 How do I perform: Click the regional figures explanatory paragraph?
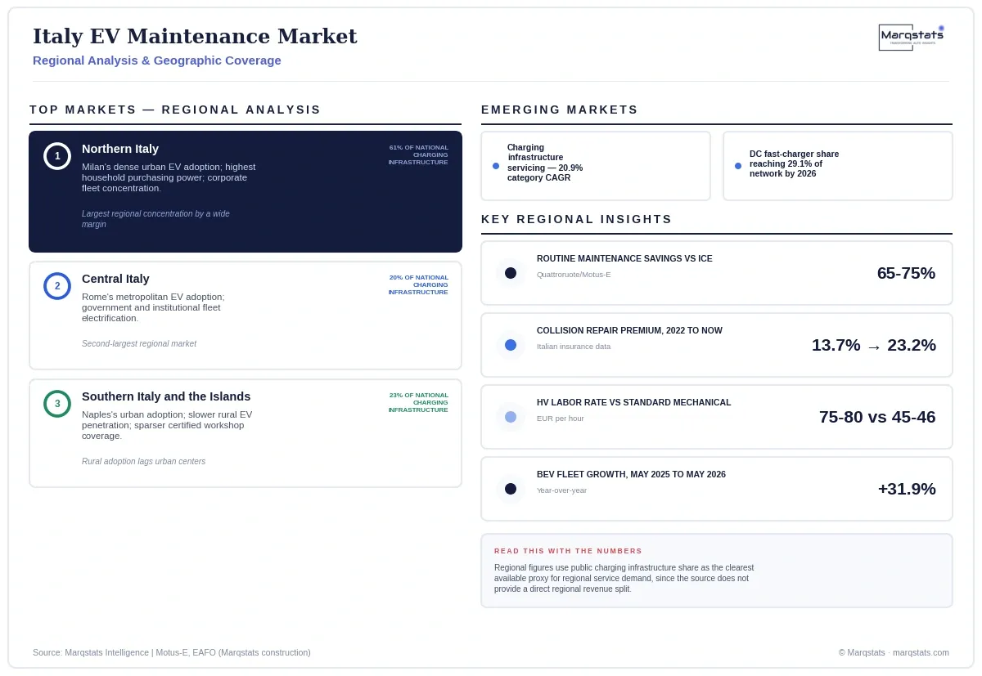click(624, 578)
